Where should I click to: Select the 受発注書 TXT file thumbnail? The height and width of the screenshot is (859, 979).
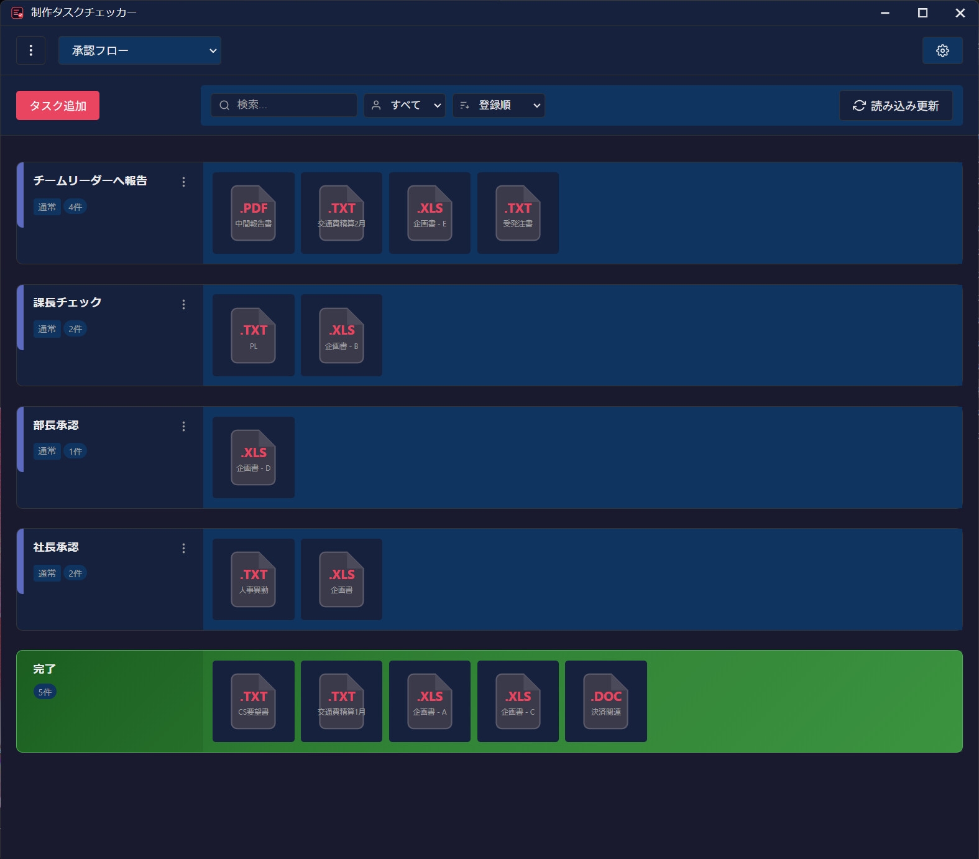[518, 213]
